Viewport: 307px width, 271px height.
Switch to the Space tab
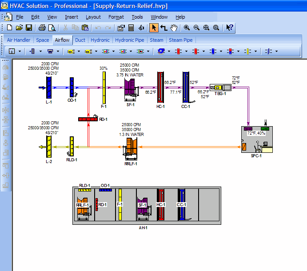43,40
